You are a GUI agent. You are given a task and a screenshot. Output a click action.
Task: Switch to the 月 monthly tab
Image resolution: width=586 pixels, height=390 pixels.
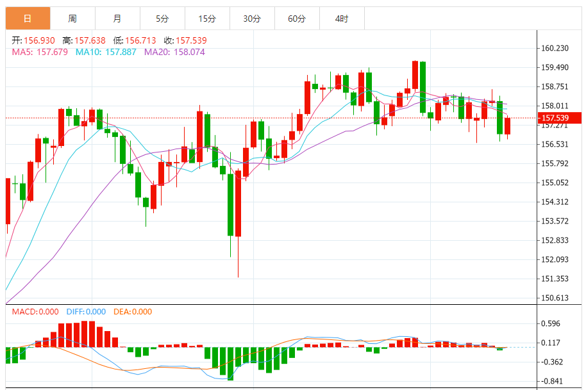click(x=118, y=19)
